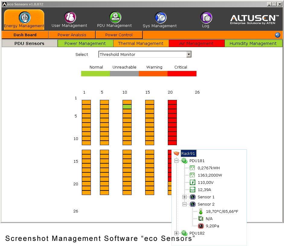Open the PDU Management icon
284x246 pixels.
coord(115,18)
